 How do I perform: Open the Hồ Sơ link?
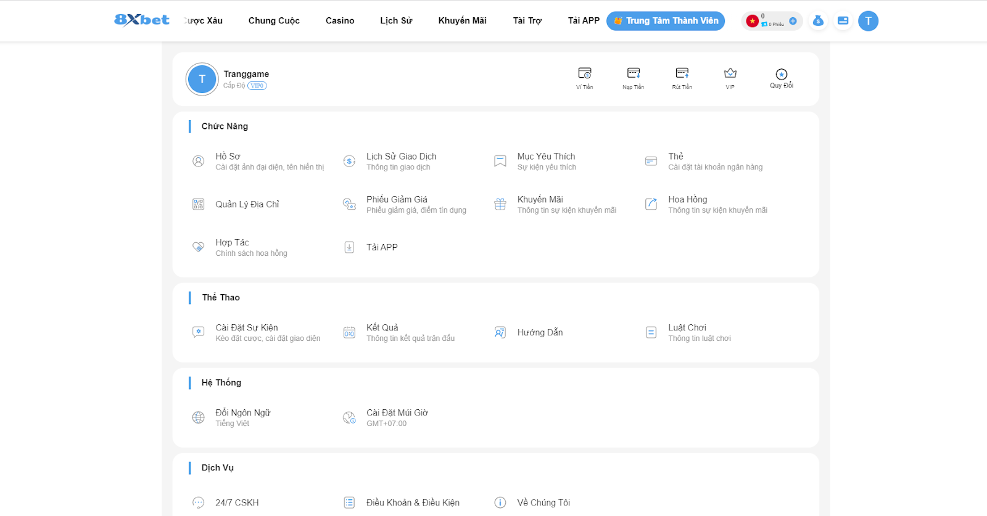pyautogui.click(x=228, y=157)
